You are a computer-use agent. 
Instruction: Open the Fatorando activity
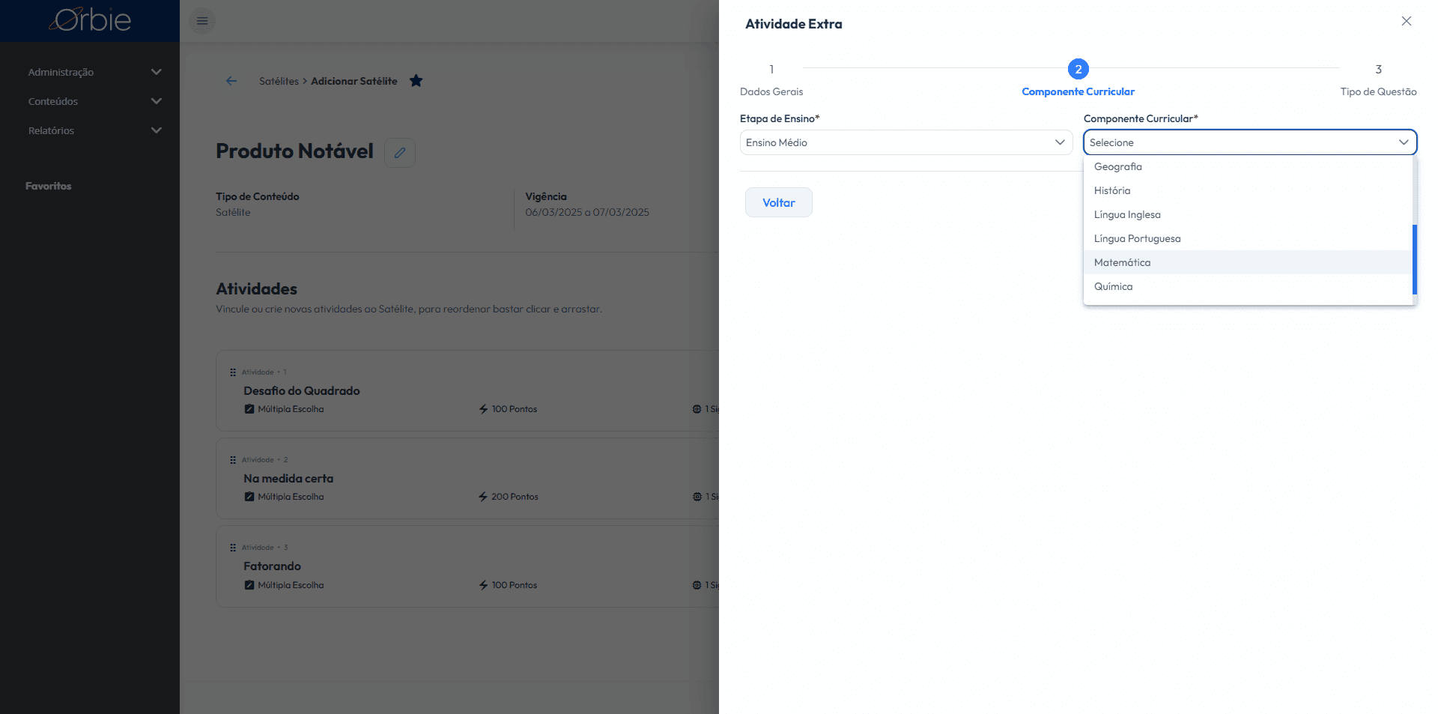pos(272,566)
